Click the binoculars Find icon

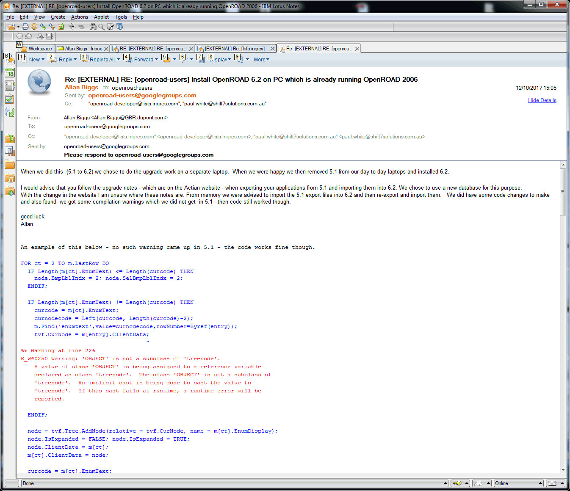pyautogui.click(x=93, y=27)
